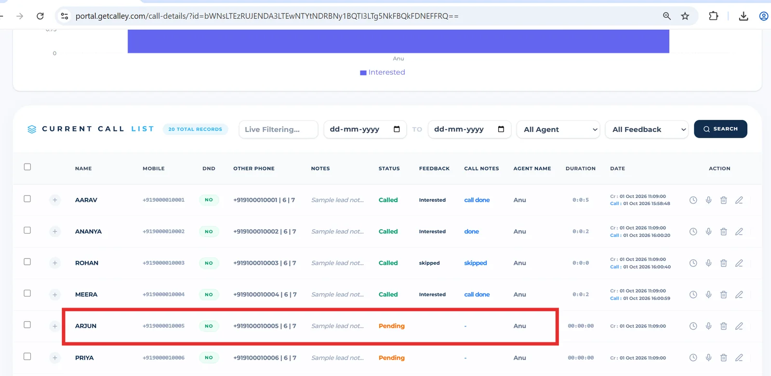
Task: Edit the AARAV record with pencil icon
Action: coord(739,200)
